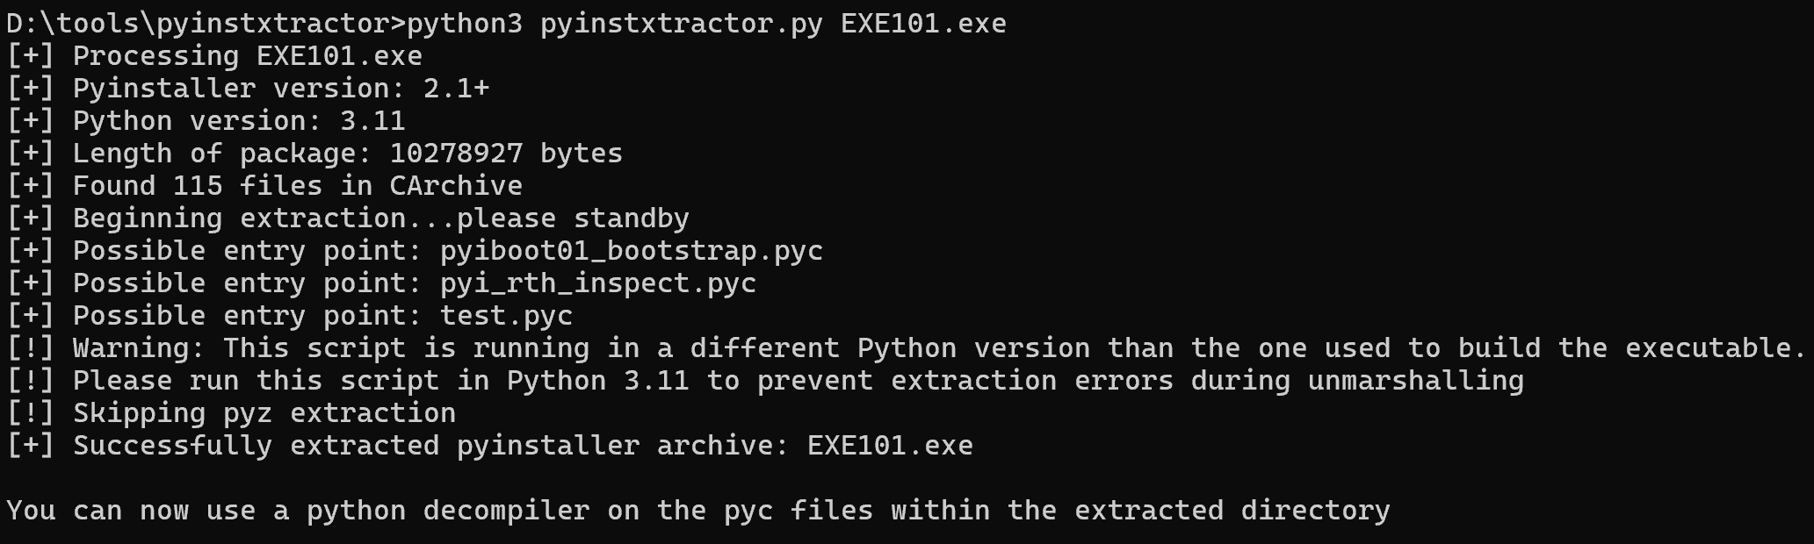Viewport: 1814px width, 544px height.
Task: Click the python3 command word at the prompt
Action: pyautogui.click(x=464, y=24)
